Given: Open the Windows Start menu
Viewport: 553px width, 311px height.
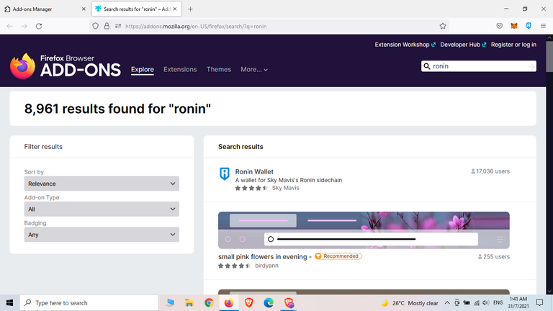Looking at the screenshot, I should point(9,303).
